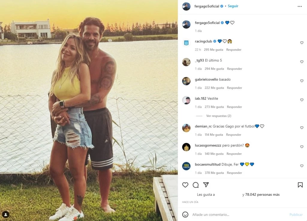Open the three-dot options menu
The width and height of the screenshot is (307, 221).
click(300, 7)
